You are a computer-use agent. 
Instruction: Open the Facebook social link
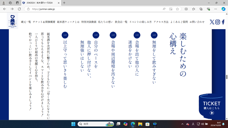[x=223, y=22]
